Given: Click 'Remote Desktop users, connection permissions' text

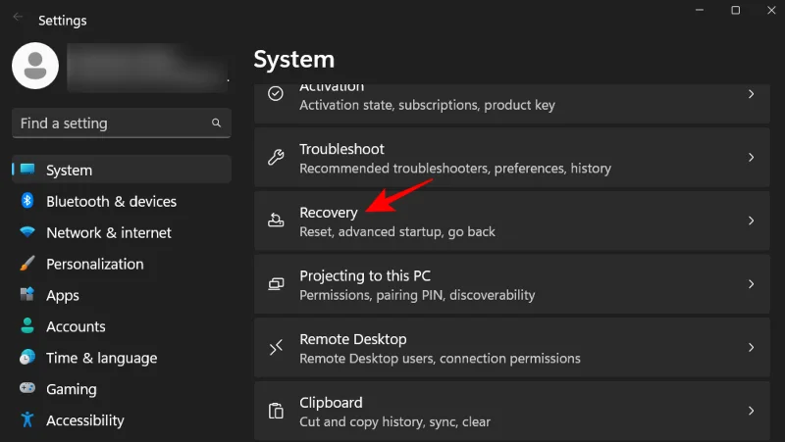Looking at the screenshot, I should point(440,358).
